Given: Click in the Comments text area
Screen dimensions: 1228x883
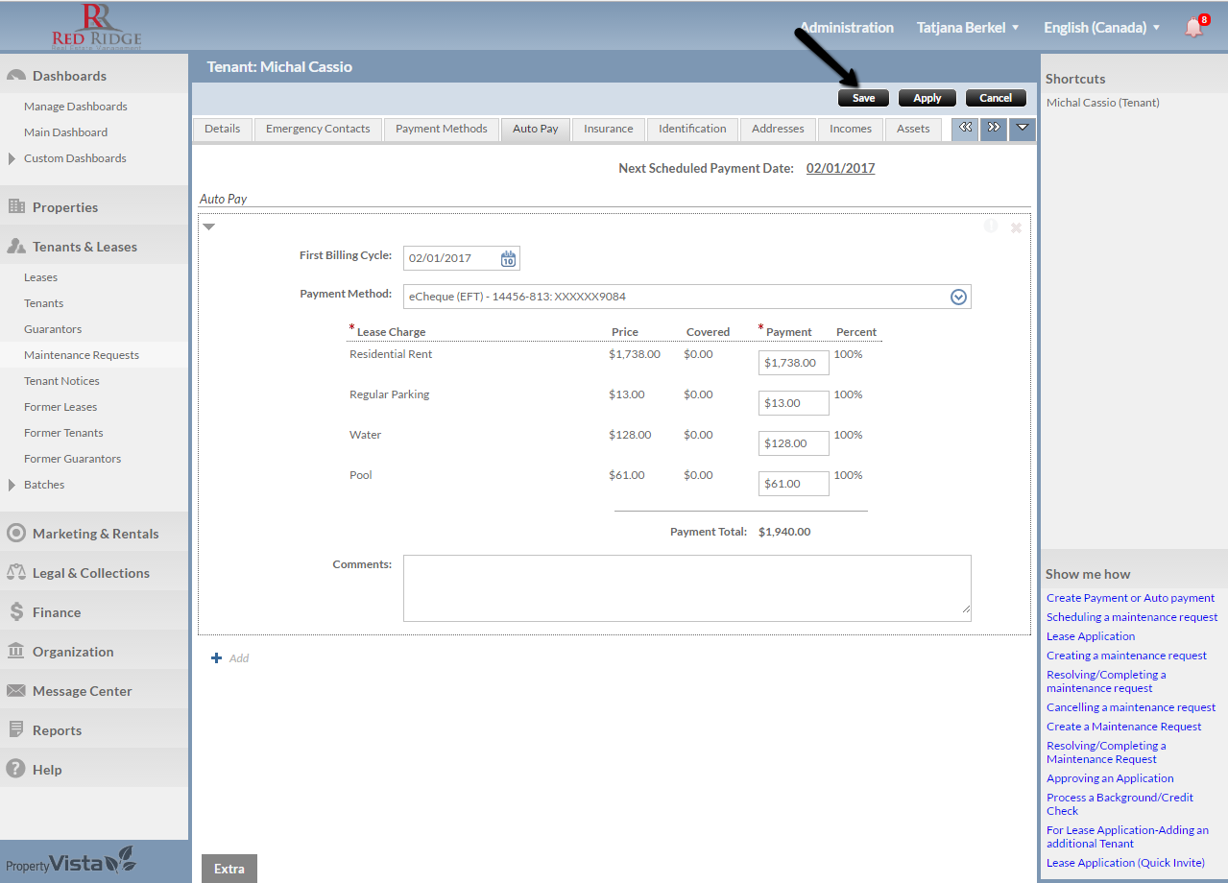Looking at the screenshot, I should (686, 587).
